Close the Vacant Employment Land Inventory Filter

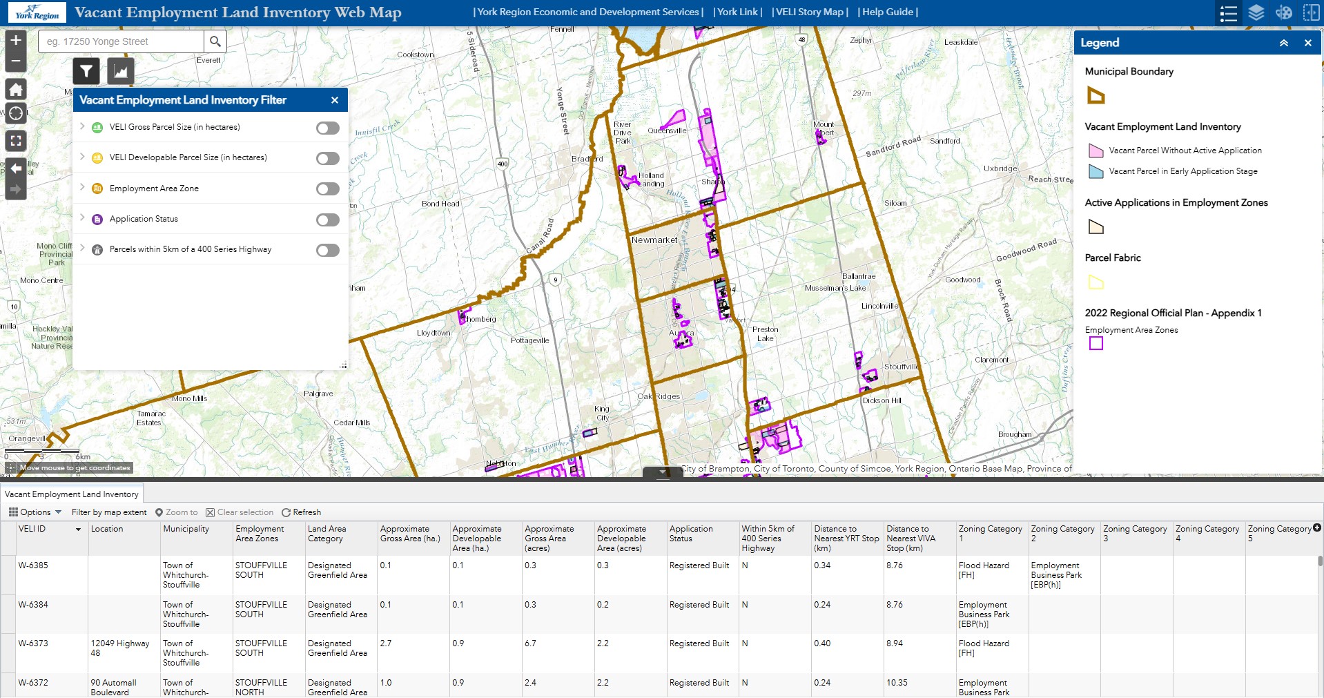(335, 100)
